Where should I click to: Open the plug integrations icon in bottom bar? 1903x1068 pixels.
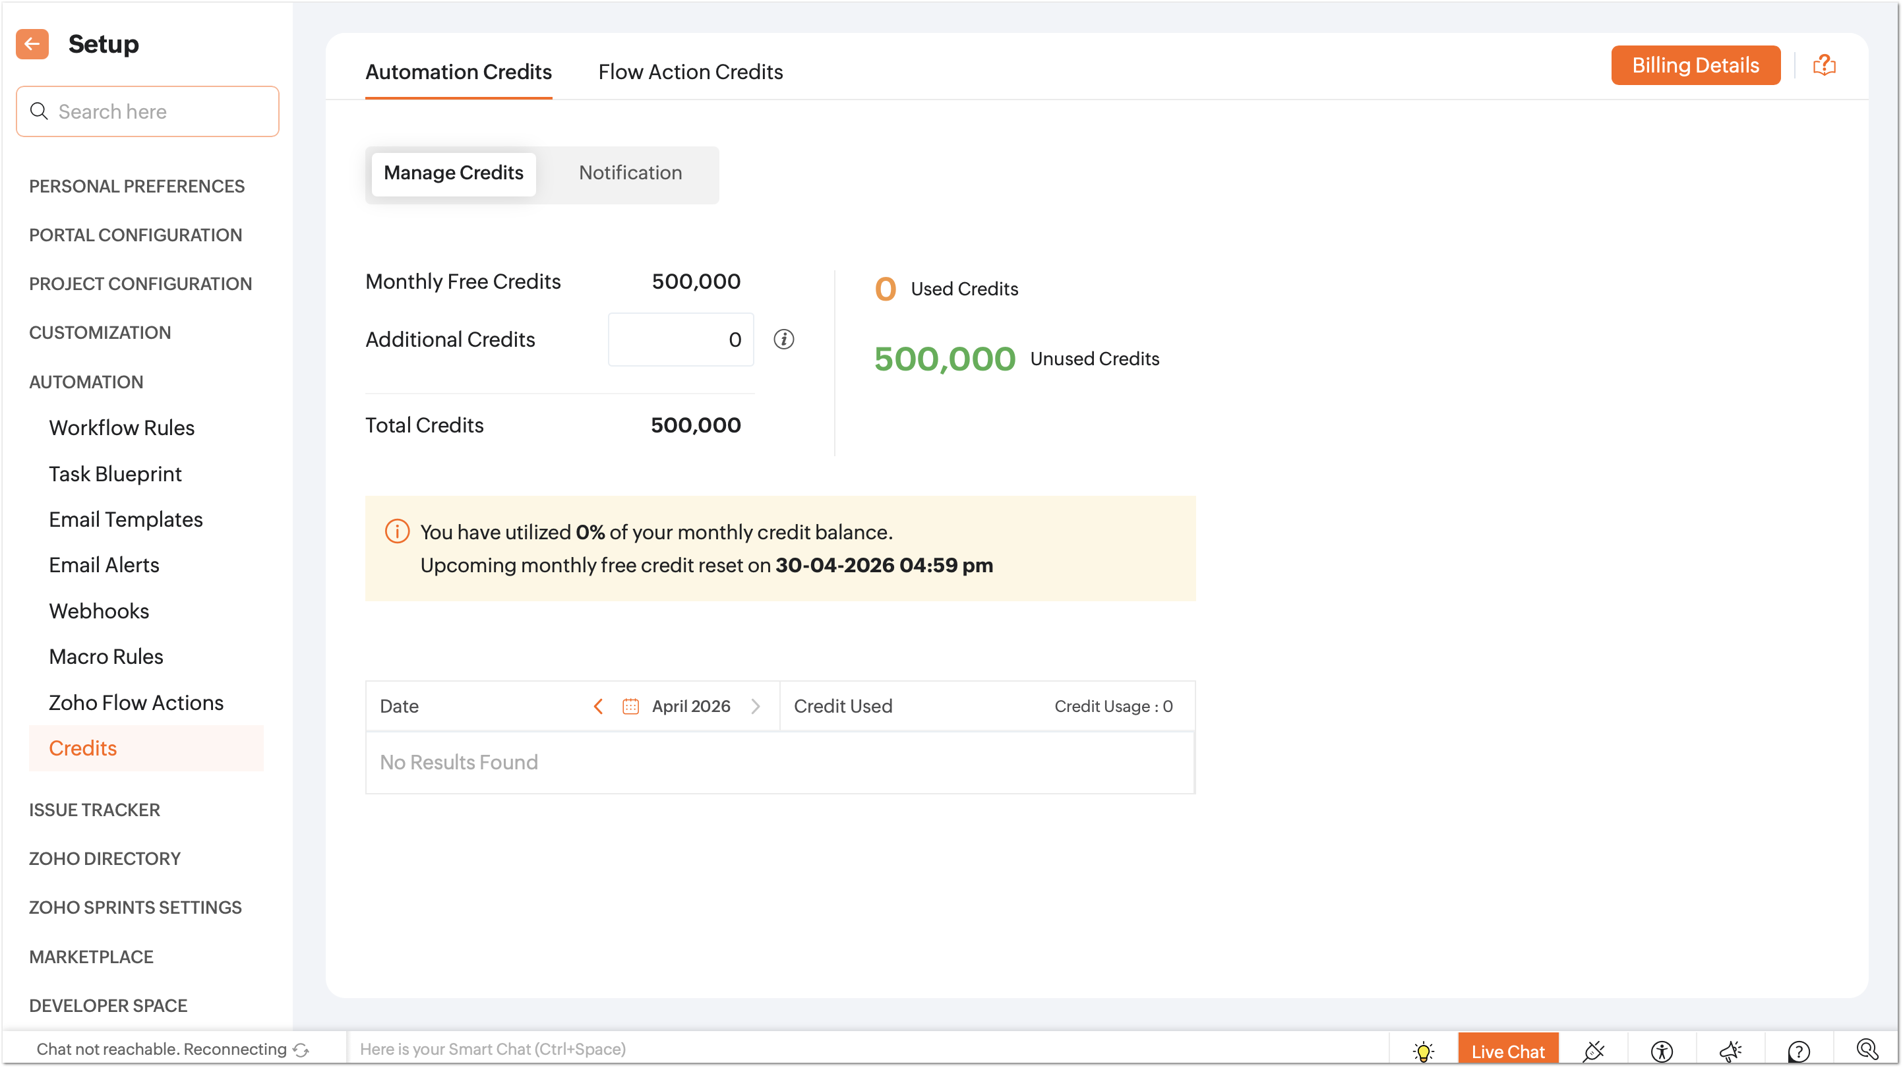tap(1594, 1050)
